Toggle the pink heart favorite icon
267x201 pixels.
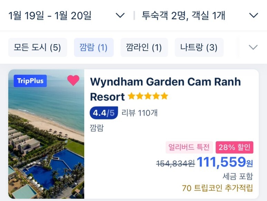click(73, 80)
